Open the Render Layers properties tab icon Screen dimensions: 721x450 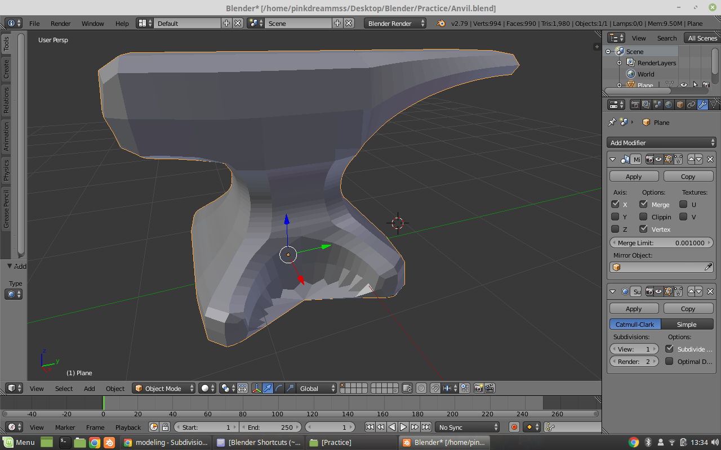point(646,105)
